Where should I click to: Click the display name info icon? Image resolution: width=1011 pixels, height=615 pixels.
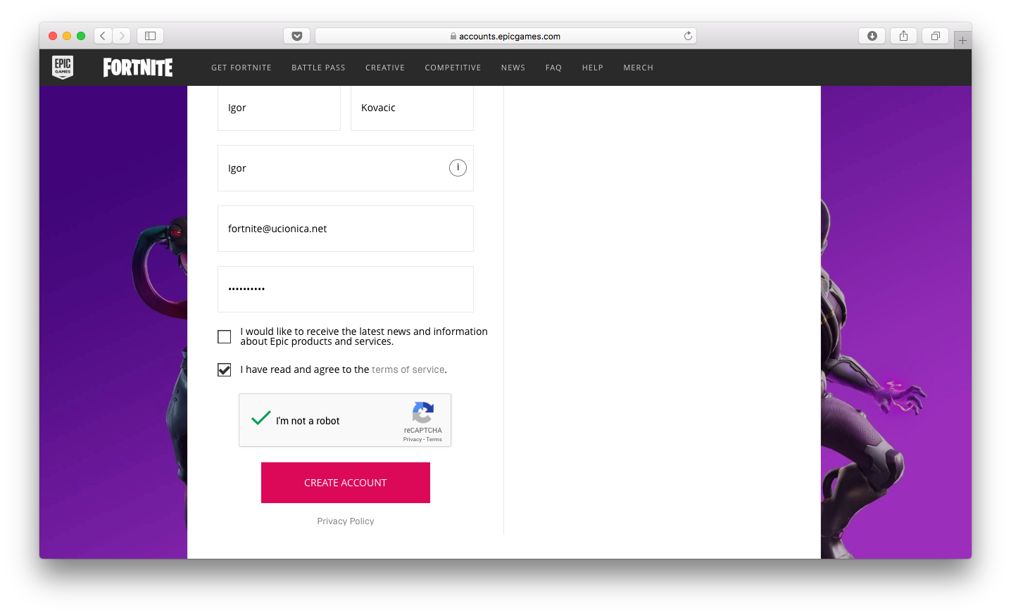tap(458, 167)
